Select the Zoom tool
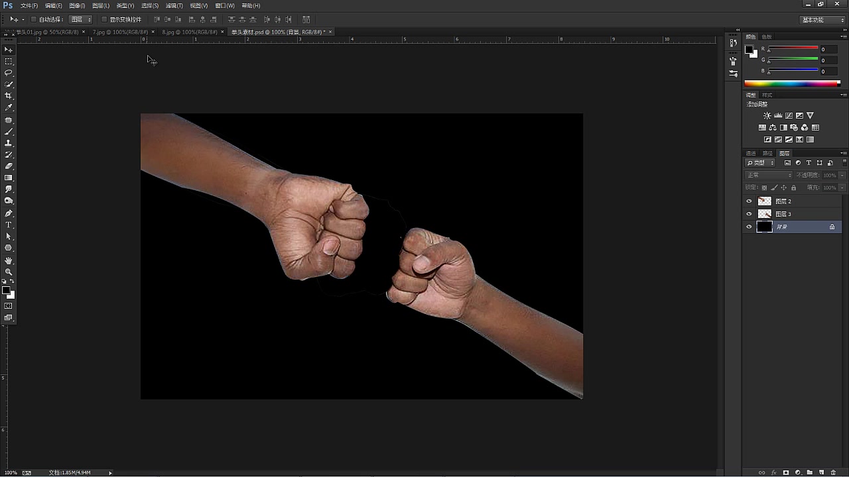Image resolution: width=849 pixels, height=477 pixels. pos(9,272)
